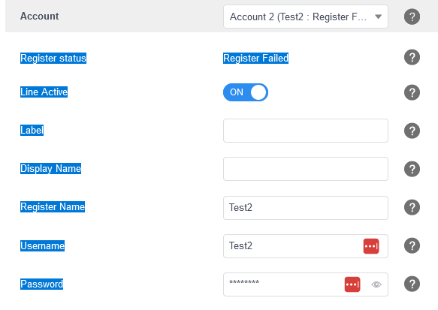Click the Username field text Test2
The height and width of the screenshot is (310, 438).
click(240, 246)
